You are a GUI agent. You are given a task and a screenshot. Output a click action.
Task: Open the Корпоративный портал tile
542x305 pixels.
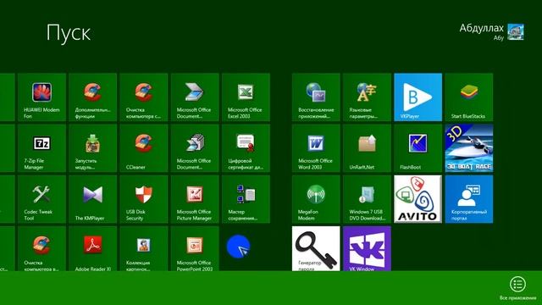(x=469, y=199)
